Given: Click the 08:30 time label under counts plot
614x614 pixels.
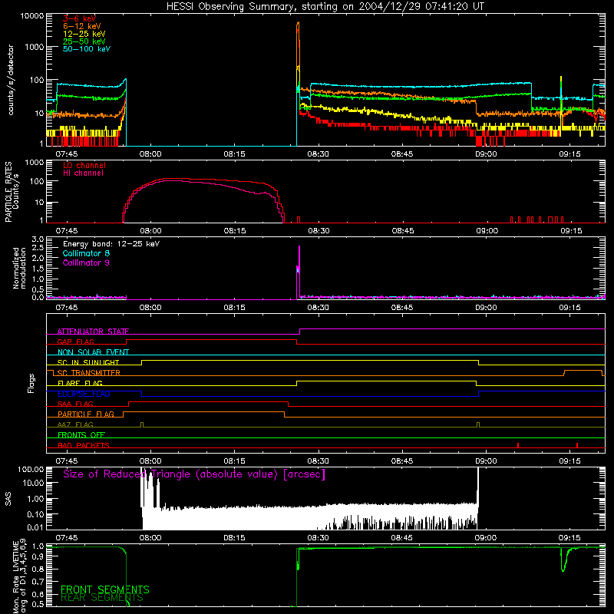Looking at the screenshot, I should (318, 154).
